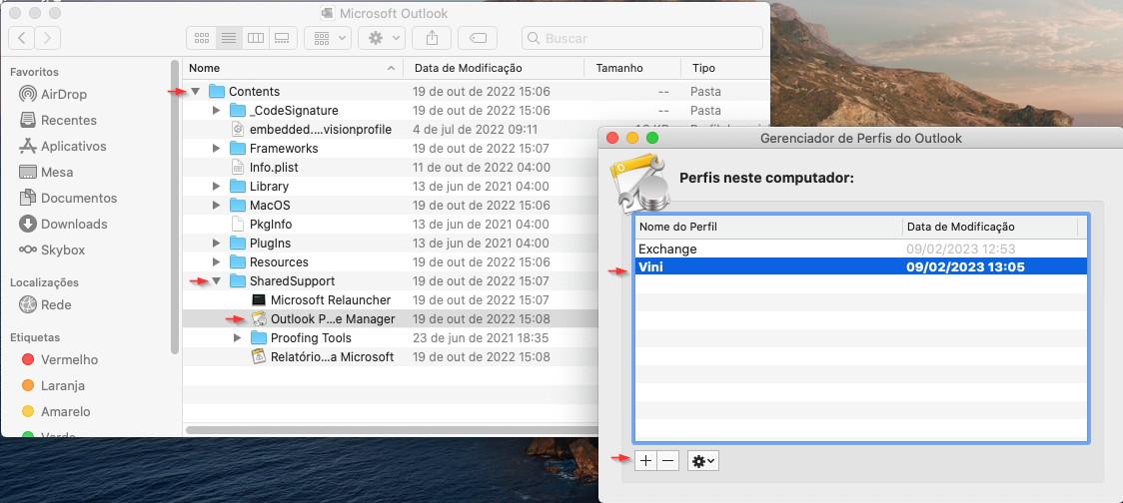Sort Finder list by Nome column
1123x503 pixels.
pos(292,68)
